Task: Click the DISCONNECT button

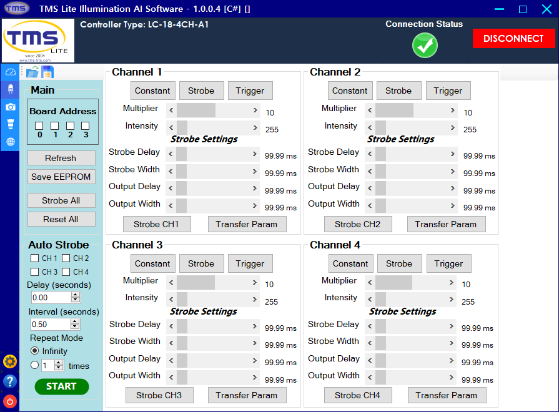Action: point(514,38)
